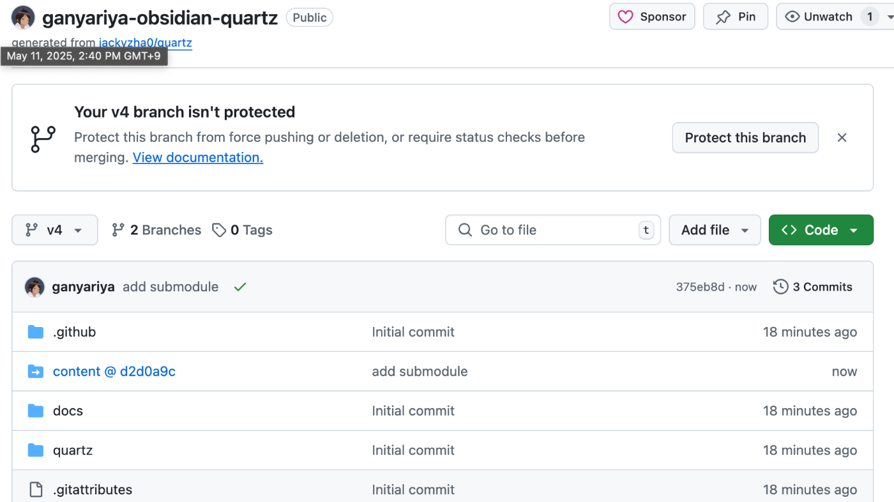The height and width of the screenshot is (502, 894).
Task: Click the .github folder icon
Action: tap(36, 332)
